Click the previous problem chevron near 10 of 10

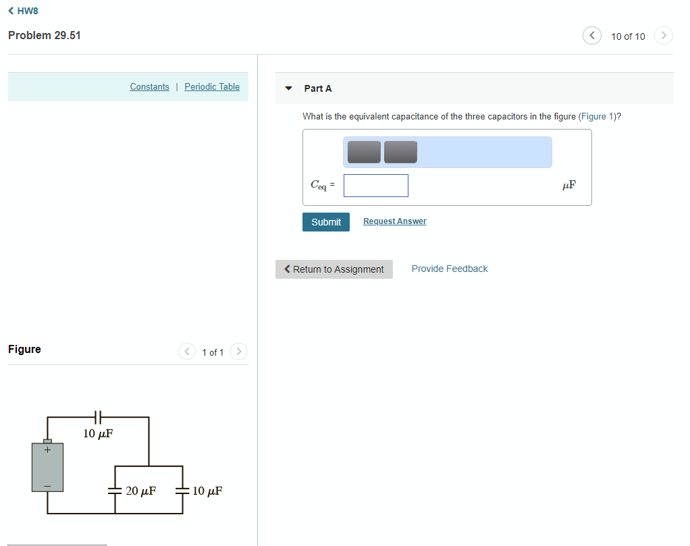591,35
